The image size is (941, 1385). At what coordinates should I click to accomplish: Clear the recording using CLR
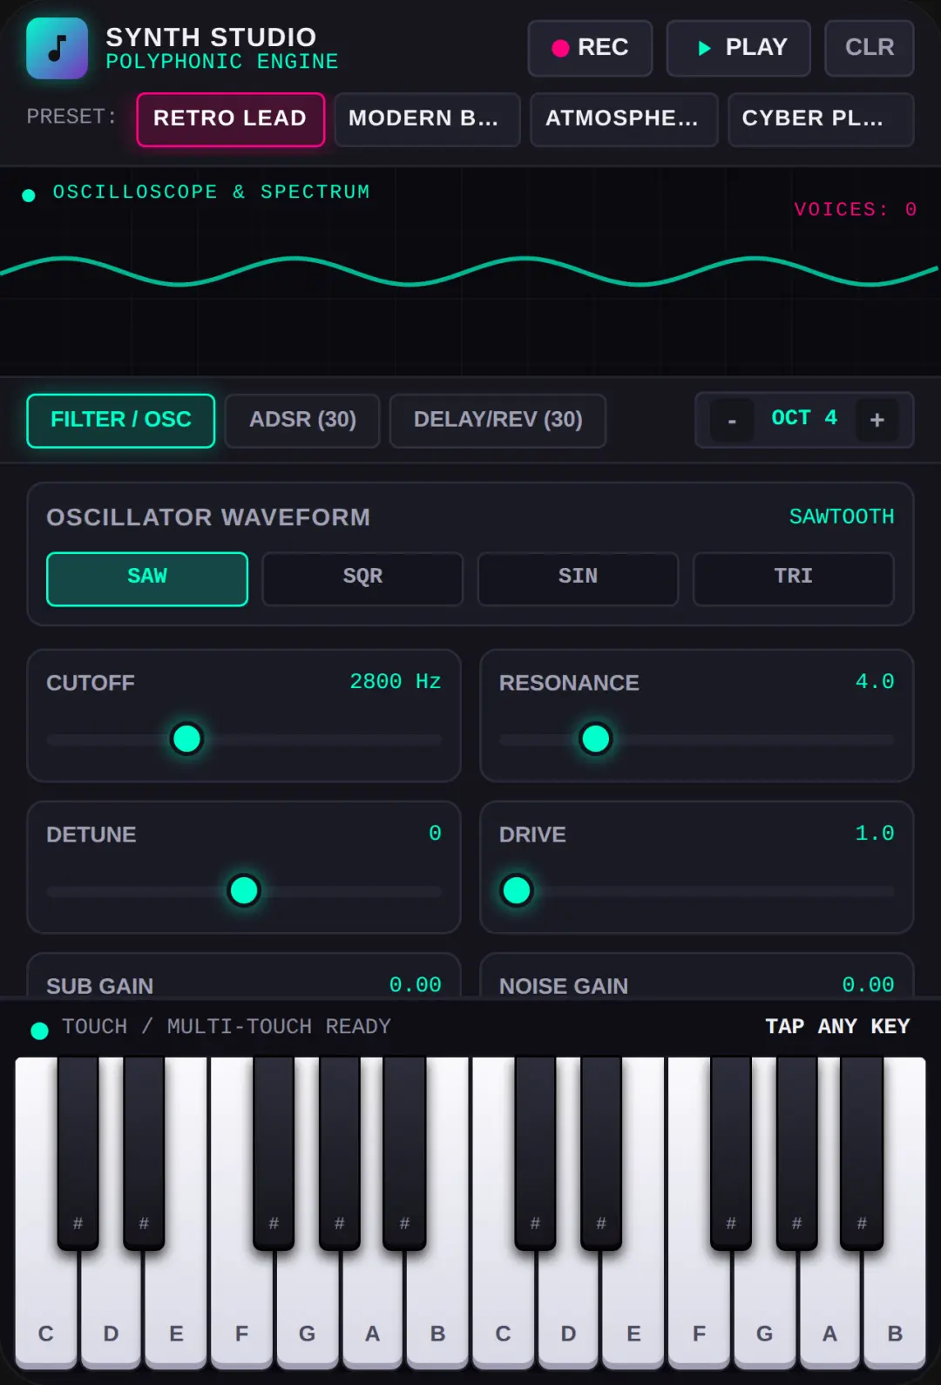tap(870, 48)
